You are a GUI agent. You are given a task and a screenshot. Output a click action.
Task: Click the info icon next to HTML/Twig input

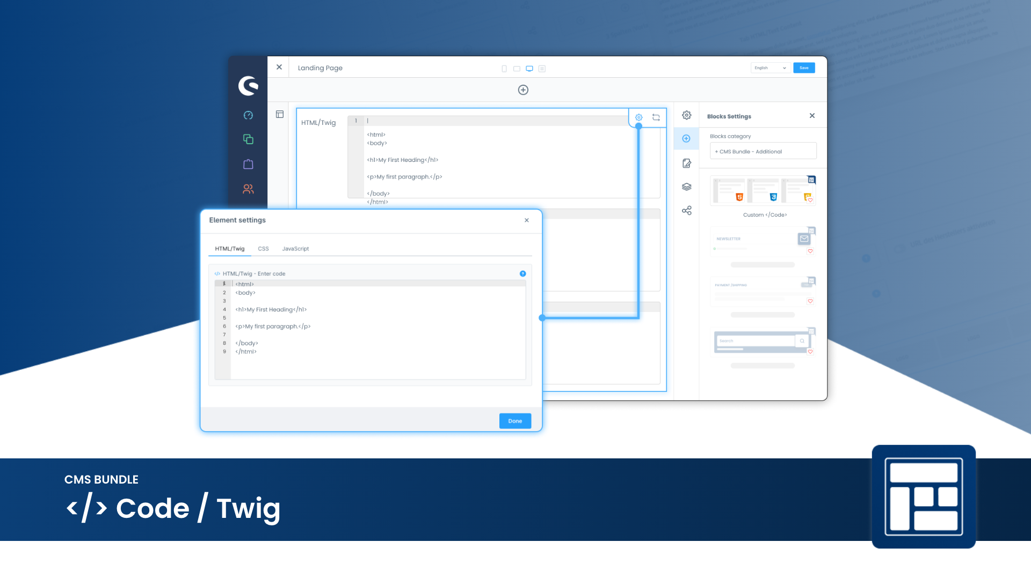(522, 273)
